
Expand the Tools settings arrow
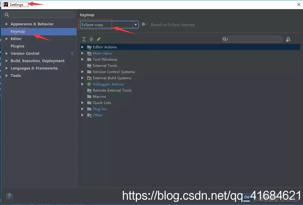pyautogui.click(x=7, y=75)
